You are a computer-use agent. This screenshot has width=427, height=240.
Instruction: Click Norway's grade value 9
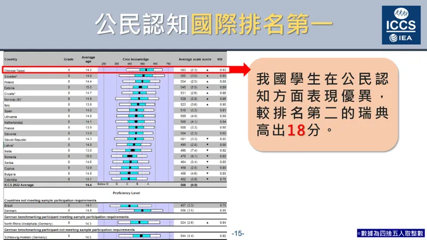(x=69, y=99)
